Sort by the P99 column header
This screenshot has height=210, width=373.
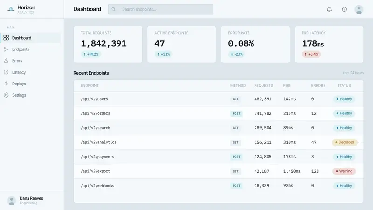(287, 85)
